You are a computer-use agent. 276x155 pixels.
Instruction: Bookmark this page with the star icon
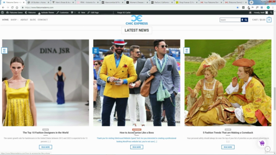pos(238,8)
